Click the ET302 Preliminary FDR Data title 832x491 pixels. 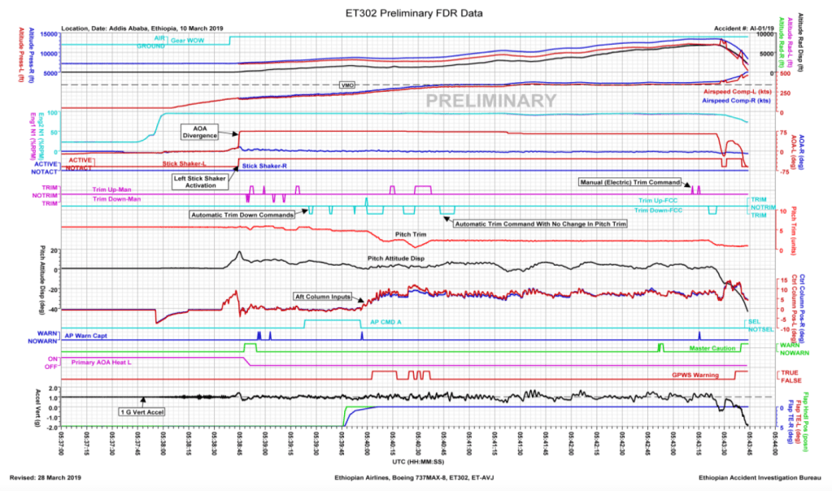(416, 13)
